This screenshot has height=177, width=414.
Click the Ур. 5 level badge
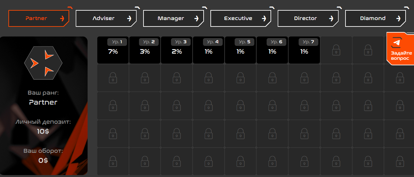pos(245,42)
